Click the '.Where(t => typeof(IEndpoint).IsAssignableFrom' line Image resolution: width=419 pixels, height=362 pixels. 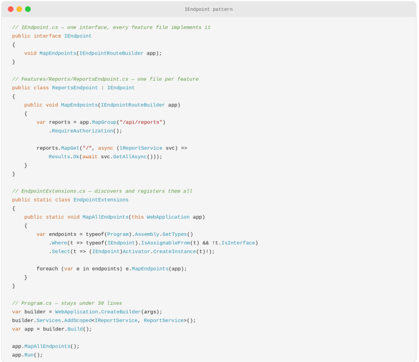tap(153, 243)
